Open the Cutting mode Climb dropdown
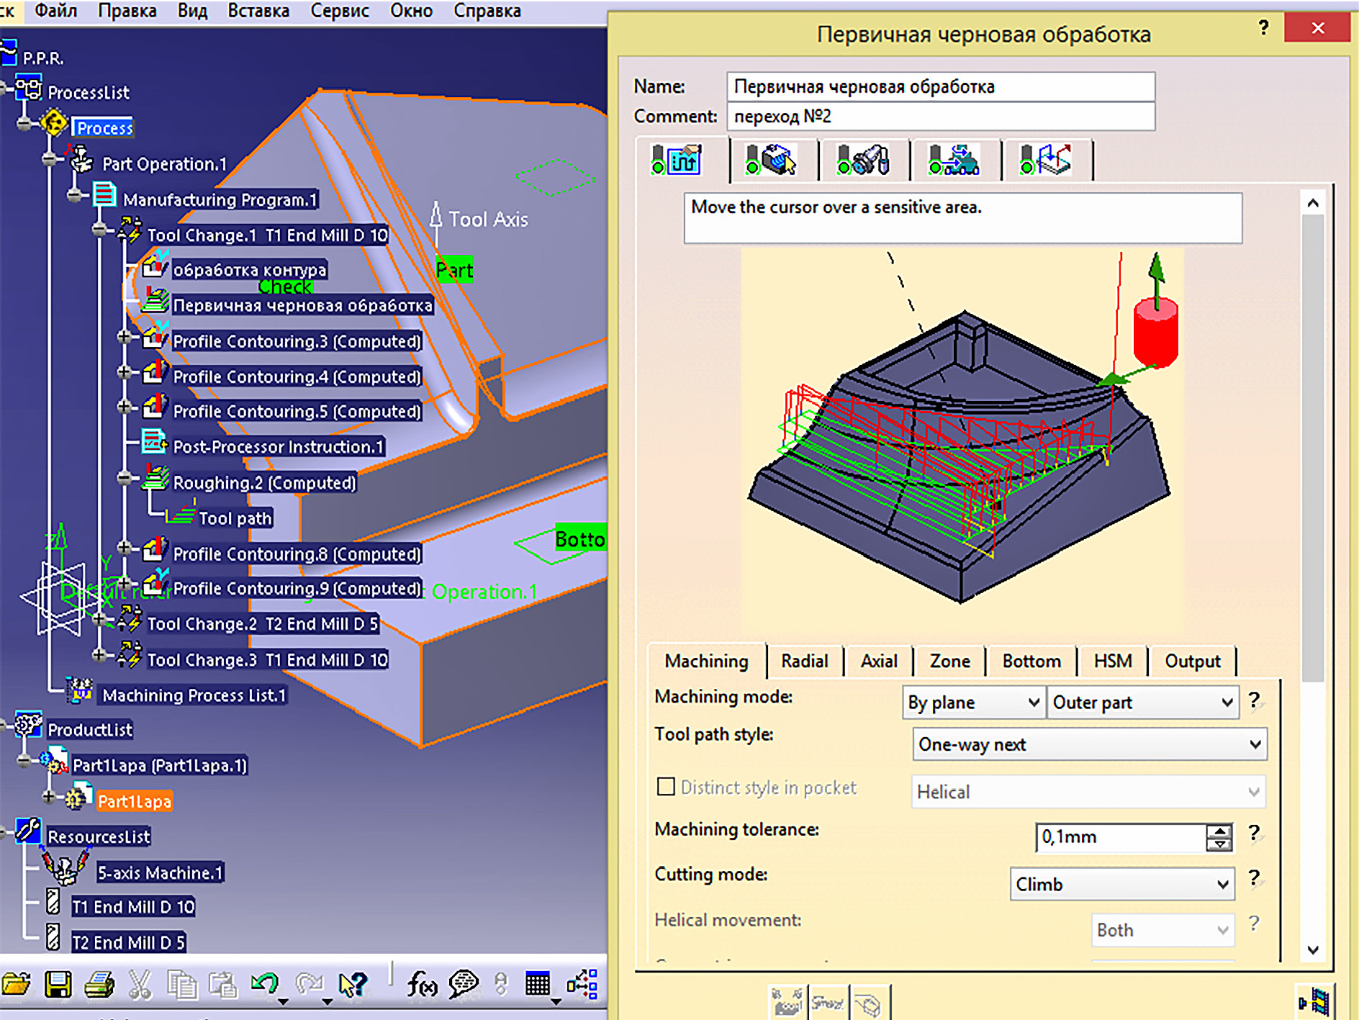The image size is (1359, 1020). coord(1121,884)
